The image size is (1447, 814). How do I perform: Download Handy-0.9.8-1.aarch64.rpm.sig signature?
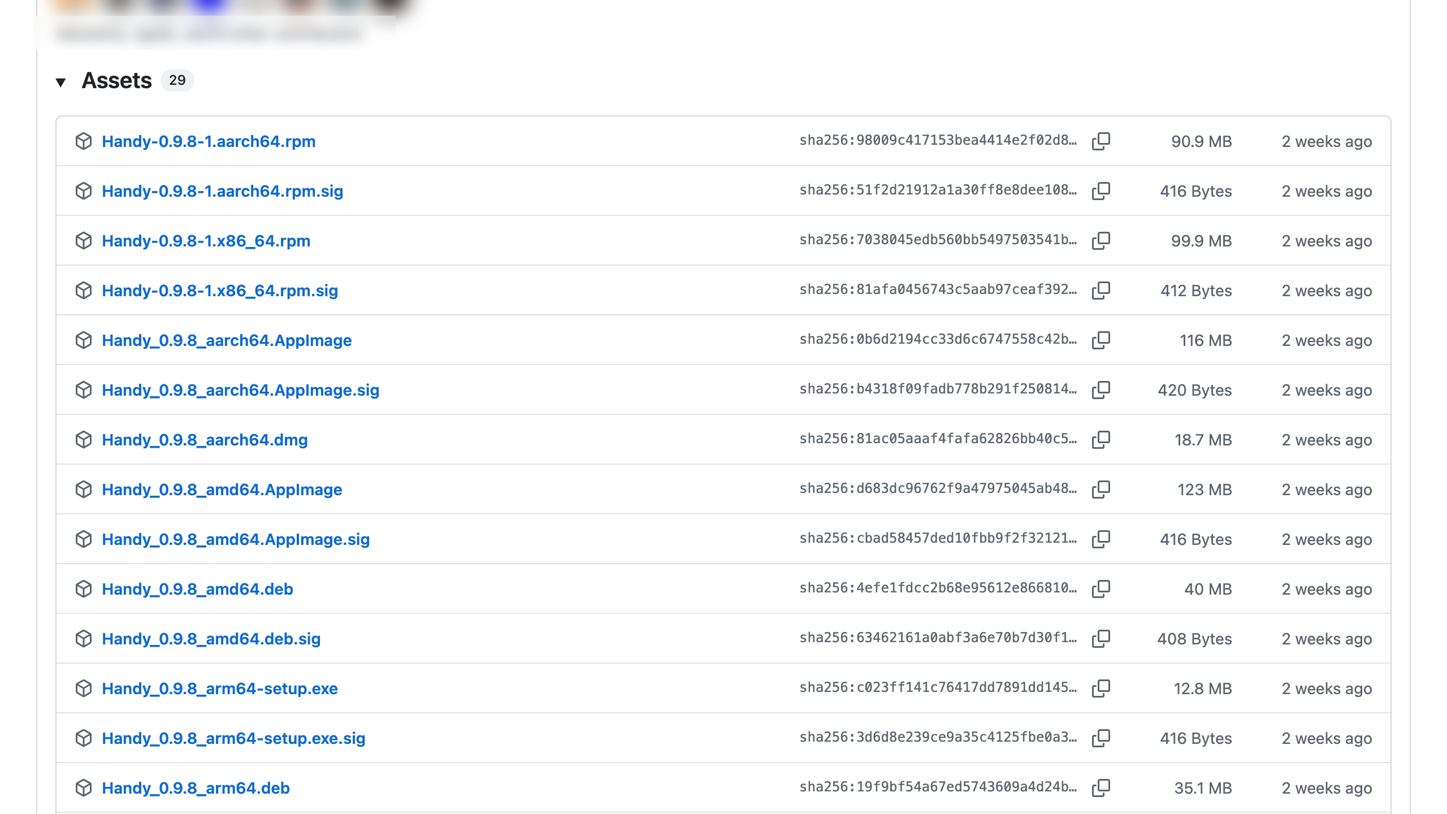coord(222,191)
